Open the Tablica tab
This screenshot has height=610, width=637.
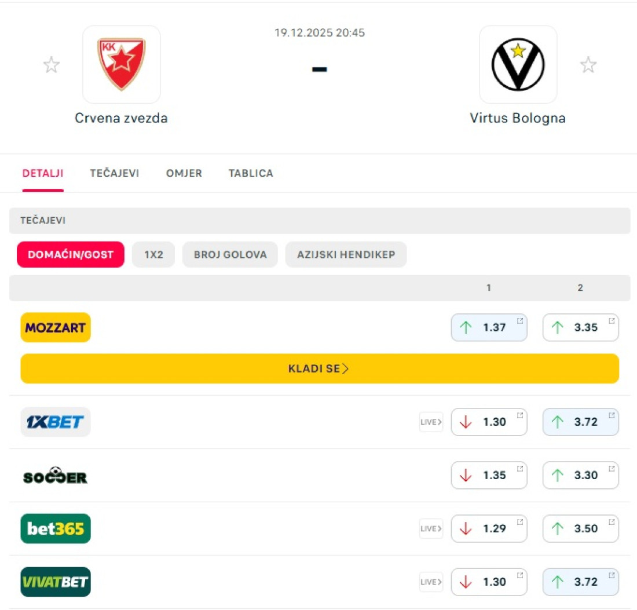tap(251, 173)
